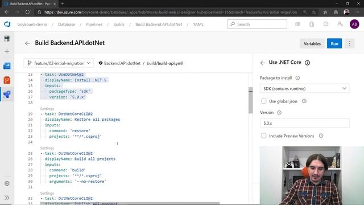Open Repos icon in sidebar

click(x=7, y=80)
